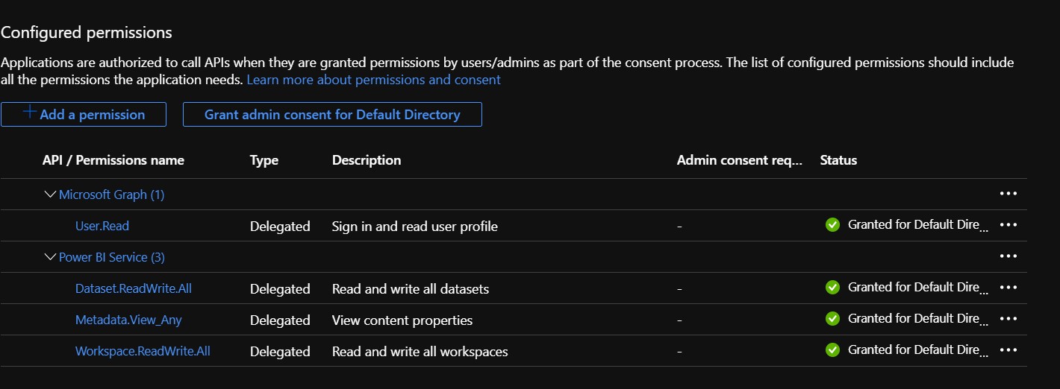The height and width of the screenshot is (389, 1060).
Task: Sort by API / Permissions name column
Action: coord(113,160)
